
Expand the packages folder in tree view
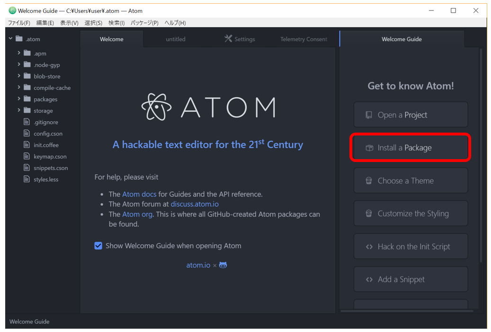19,99
